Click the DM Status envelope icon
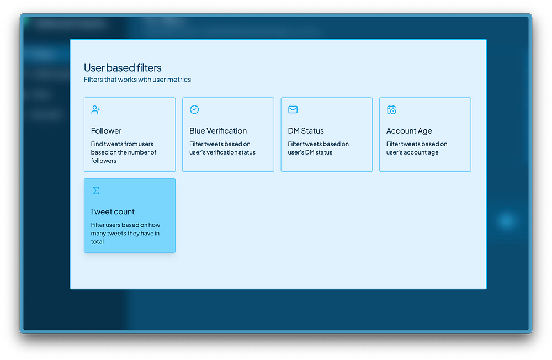The width and height of the screenshot is (552, 360). (x=293, y=109)
